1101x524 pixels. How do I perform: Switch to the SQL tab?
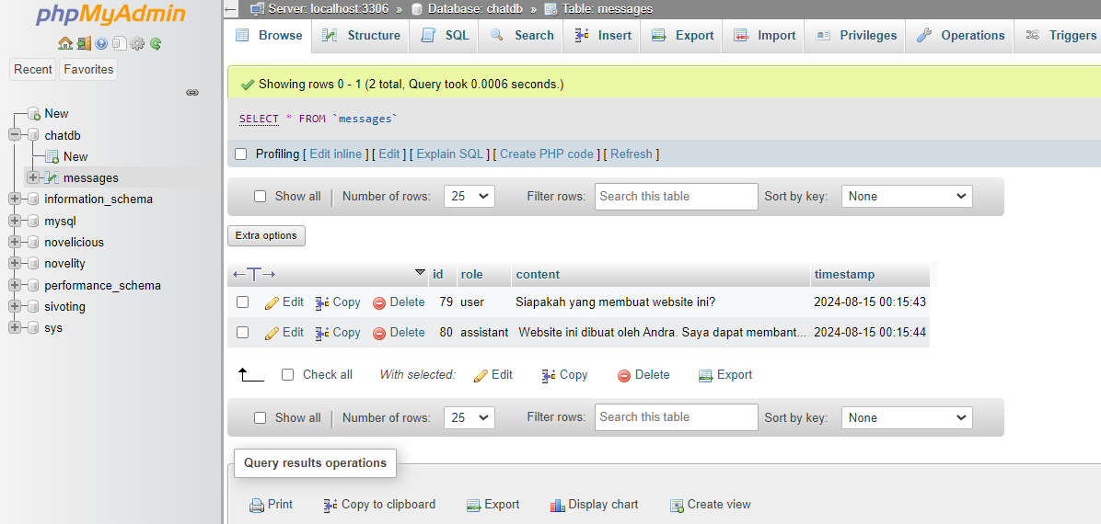tap(445, 35)
